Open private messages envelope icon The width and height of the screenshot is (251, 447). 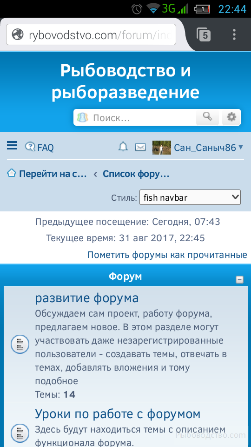tap(140, 148)
